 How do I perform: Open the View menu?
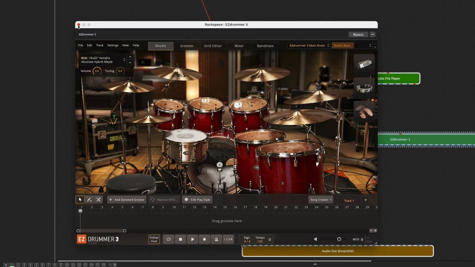click(125, 45)
